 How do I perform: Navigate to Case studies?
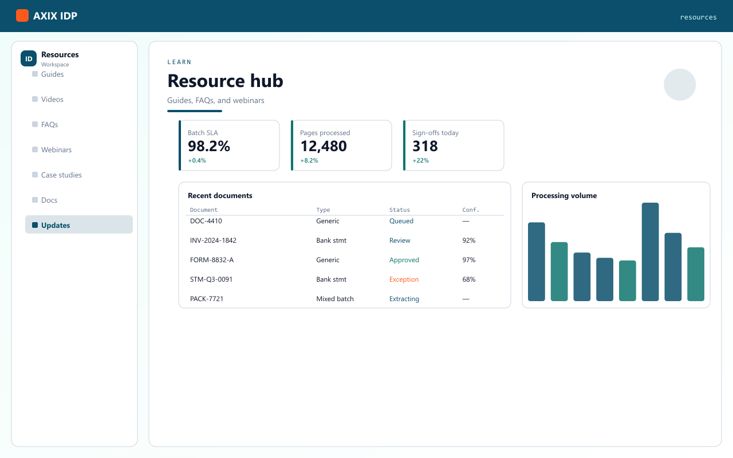79,175
